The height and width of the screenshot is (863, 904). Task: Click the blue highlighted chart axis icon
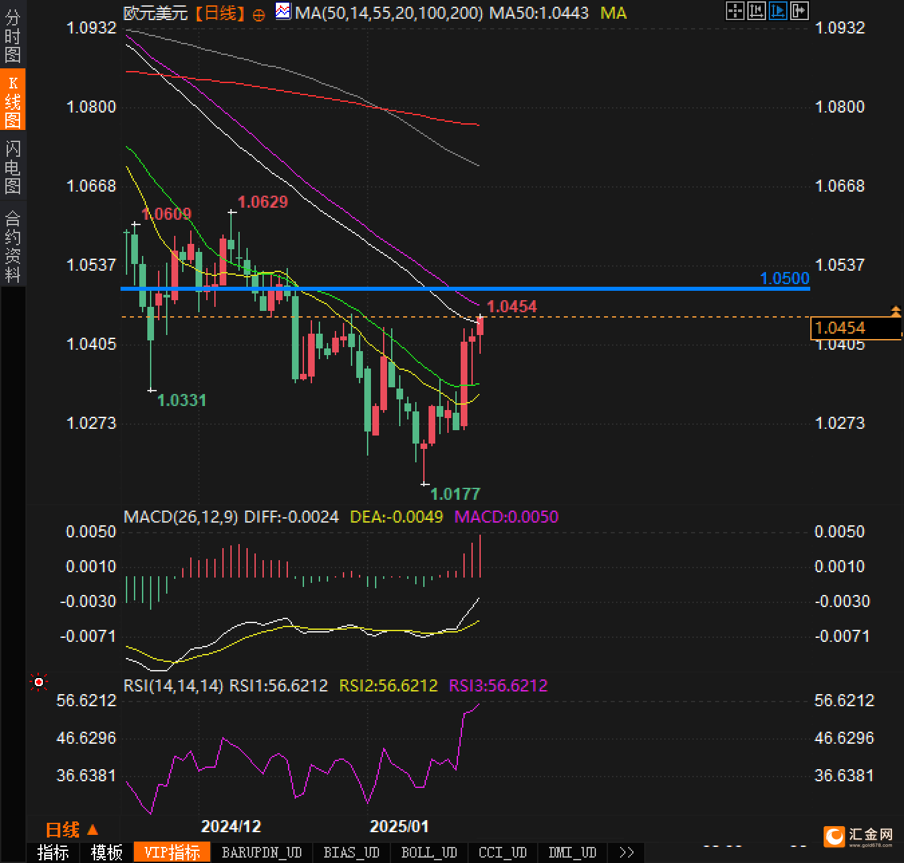pyautogui.click(x=778, y=11)
